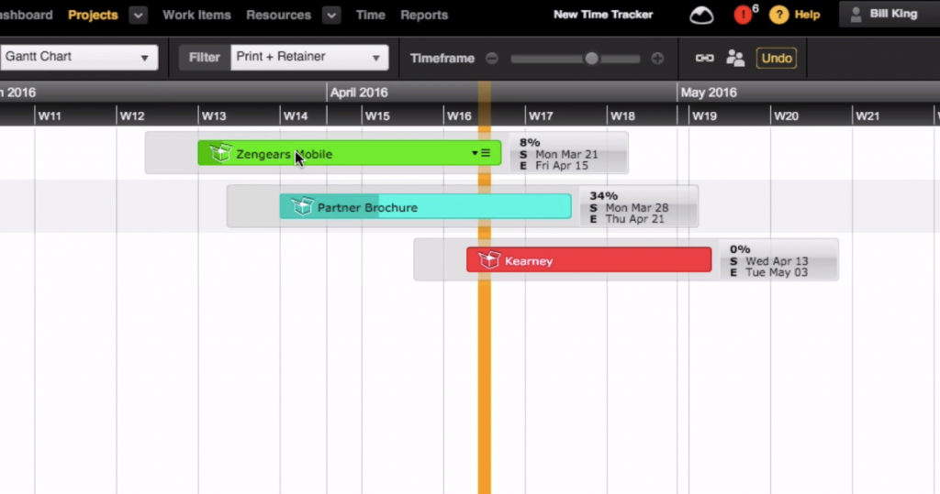
Task: Click the yellow Help question icon
Action: (x=778, y=15)
